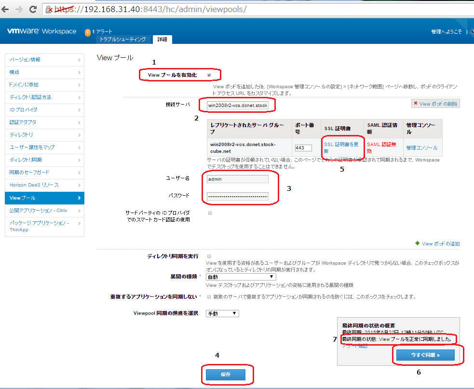The width and height of the screenshot is (474, 389).
Task: Click the browser forward arrow icon
Action: tap(20, 9)
